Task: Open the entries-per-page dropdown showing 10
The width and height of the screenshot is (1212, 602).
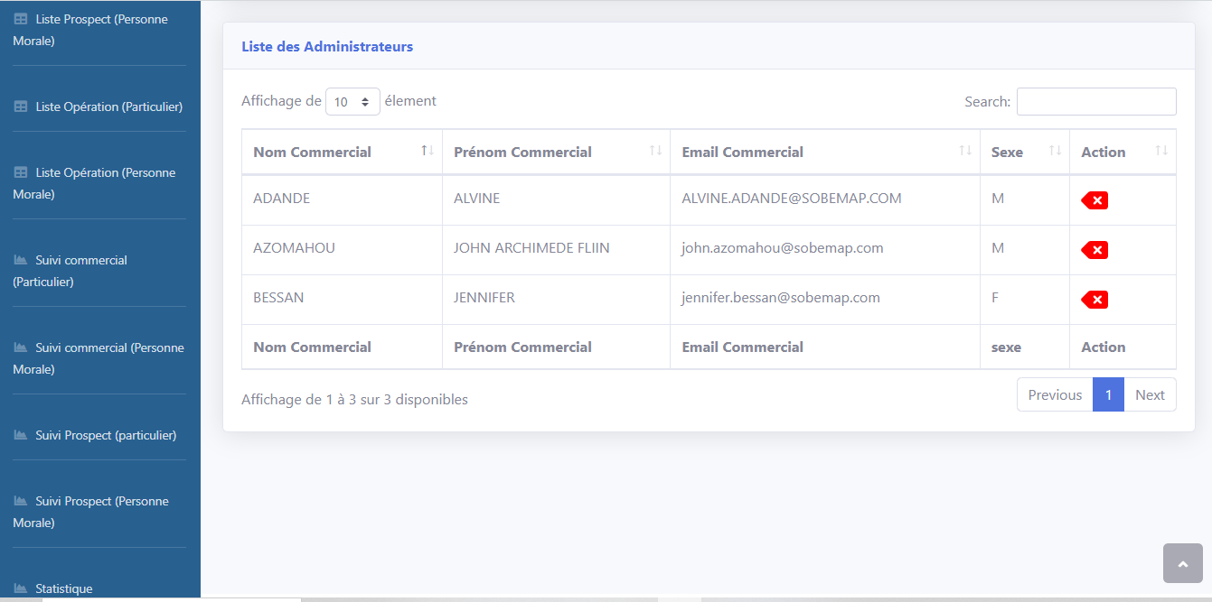Action: pos(352,102)
